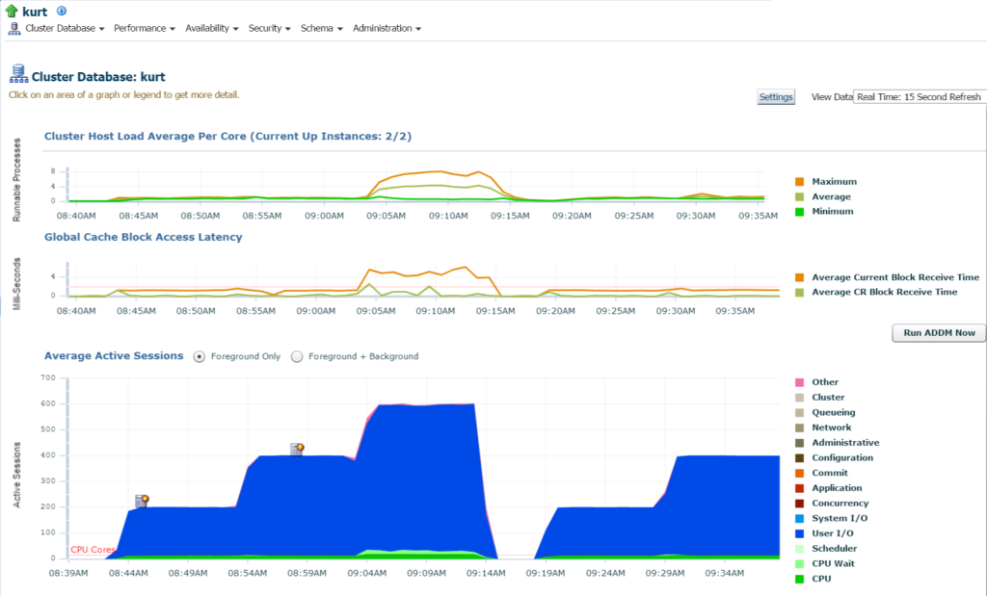Open the Schema menu
This screenshot has height=596, width=987.
click(x=321, y=28)
